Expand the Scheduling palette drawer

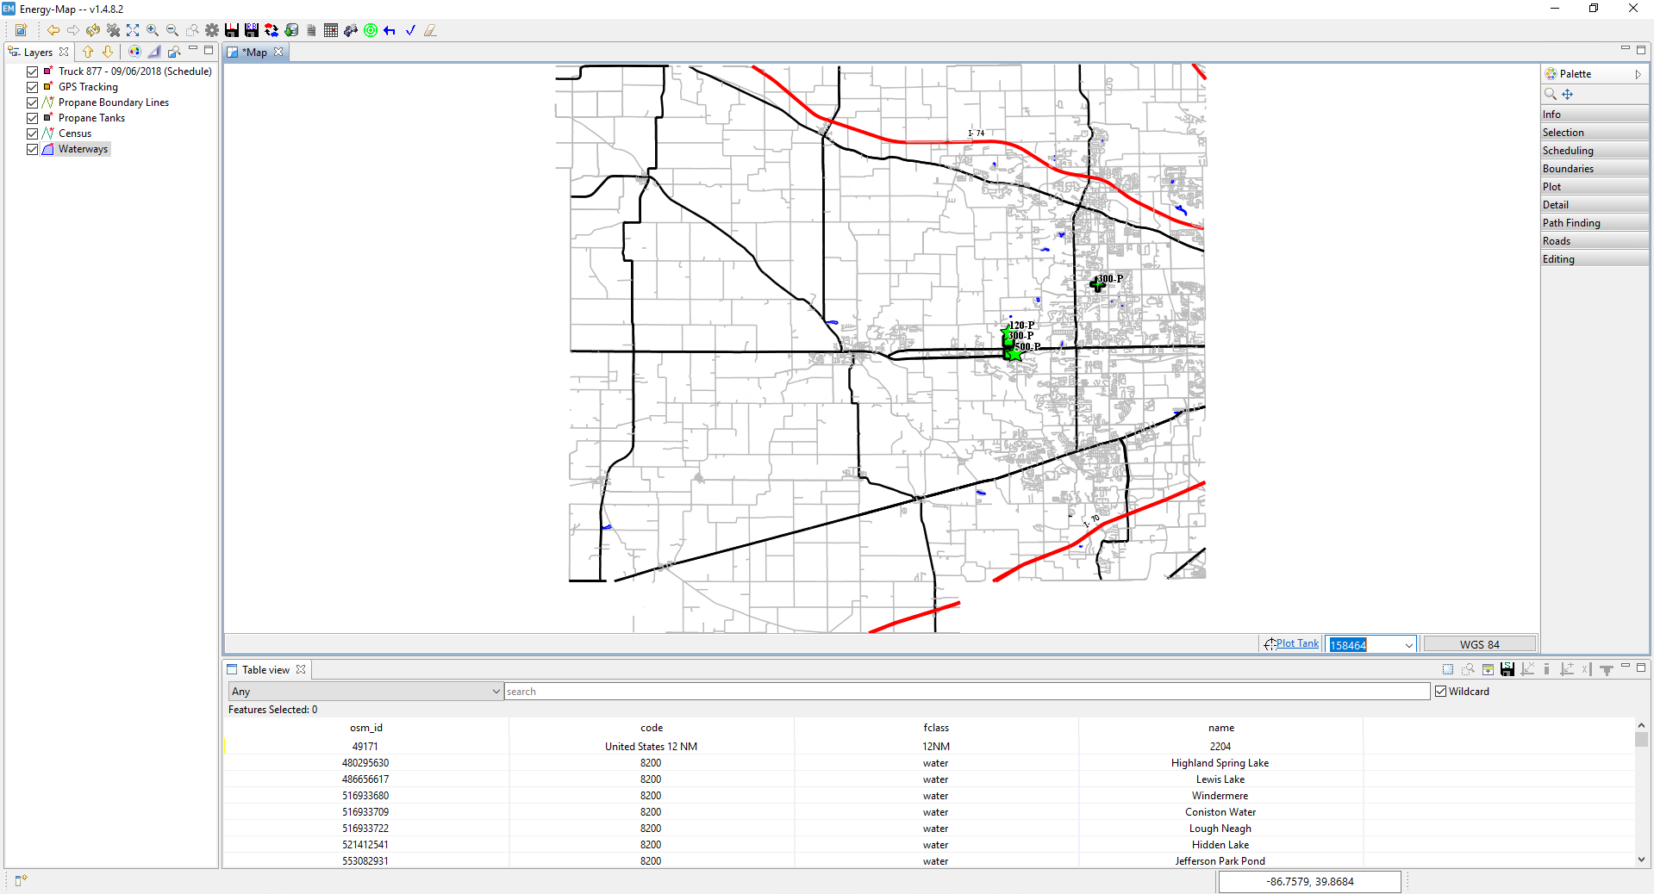(1595, 151)
